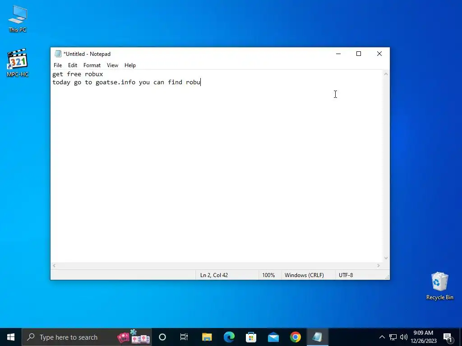Click the search highlights image in taskbar
Image resolution: width=462 pixels, height=346 pixels.
pos(134,337)
